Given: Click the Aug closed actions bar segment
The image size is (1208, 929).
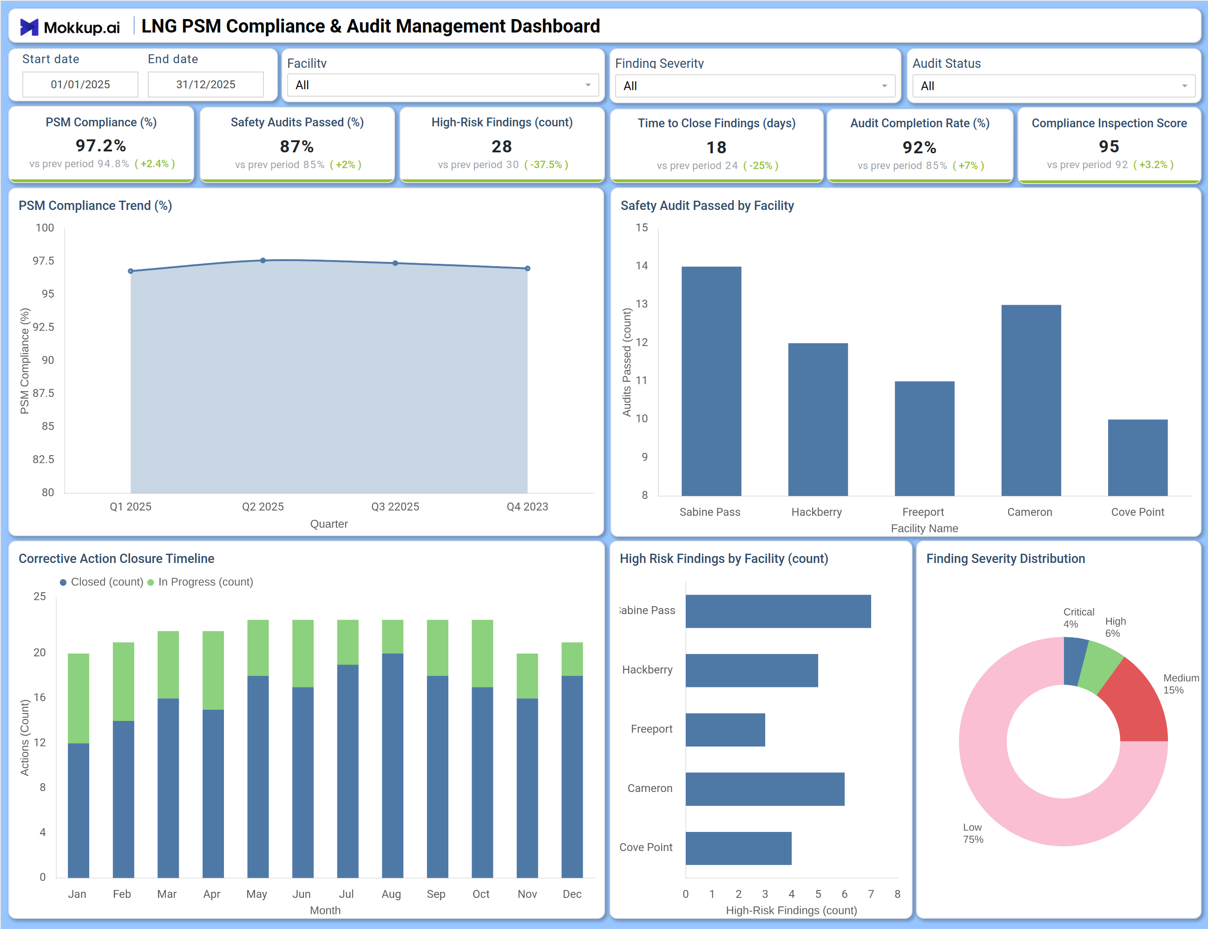Looking at the screenshot, I should point(392,765).
